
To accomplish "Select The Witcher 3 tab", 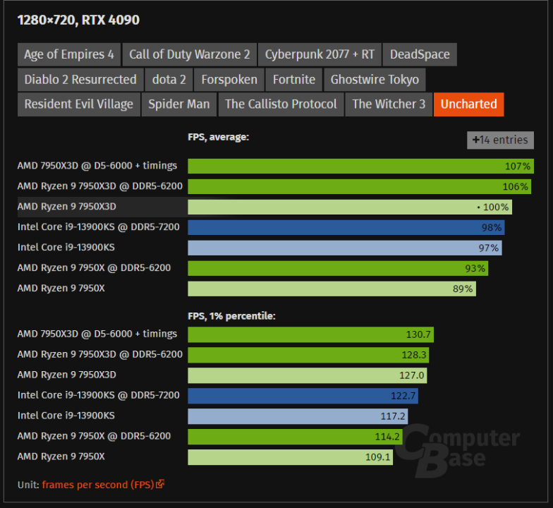I will click(389, 104).
